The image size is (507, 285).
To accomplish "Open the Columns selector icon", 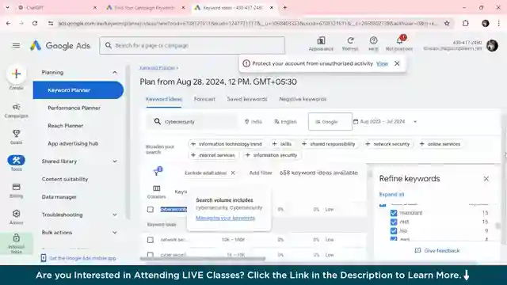I will coord(157,188).
